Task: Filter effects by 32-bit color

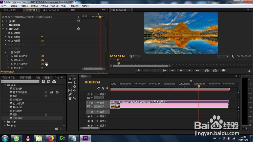Action: (49, 82)
